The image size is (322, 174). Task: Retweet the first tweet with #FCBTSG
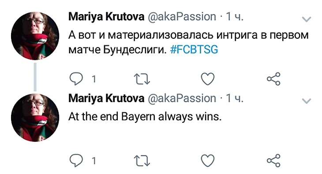tap(142, 79)
